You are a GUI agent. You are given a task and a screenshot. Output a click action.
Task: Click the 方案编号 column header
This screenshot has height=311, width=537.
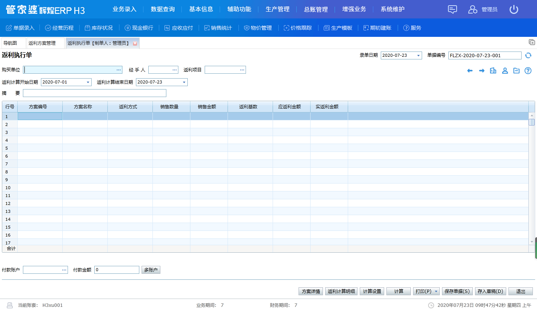pyautogui.click(x=40, y=107)
